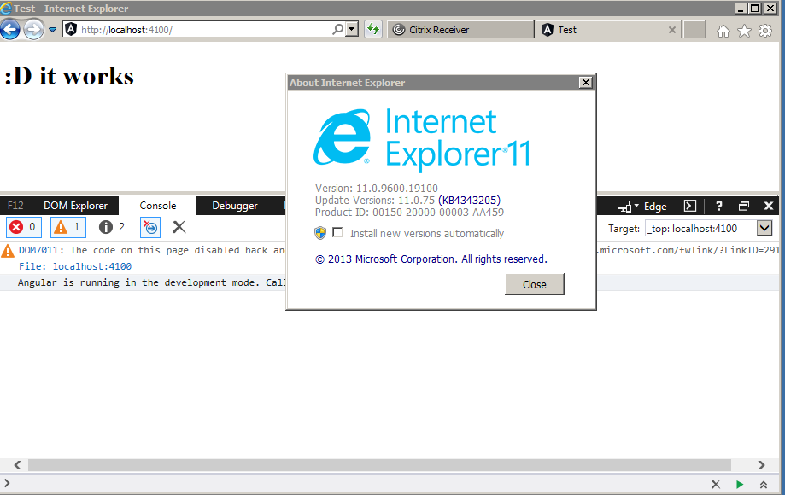This screenshot has width=785, height=495.
Task: Toggle clear console on navigate icon
Action: pos(150,227)
